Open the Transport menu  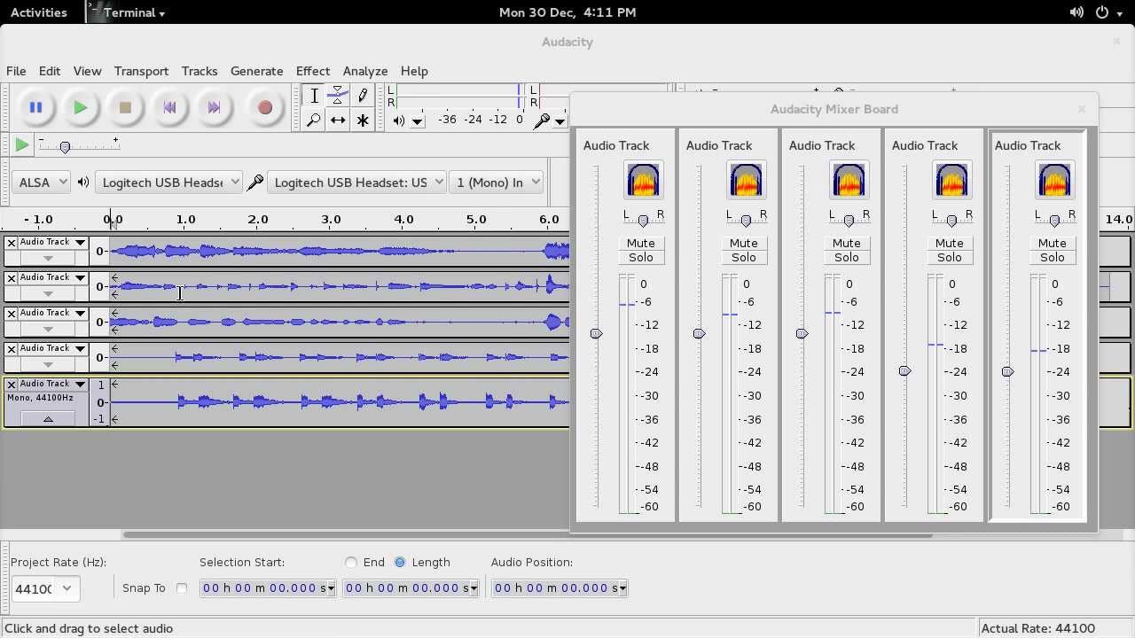(141, 71)
